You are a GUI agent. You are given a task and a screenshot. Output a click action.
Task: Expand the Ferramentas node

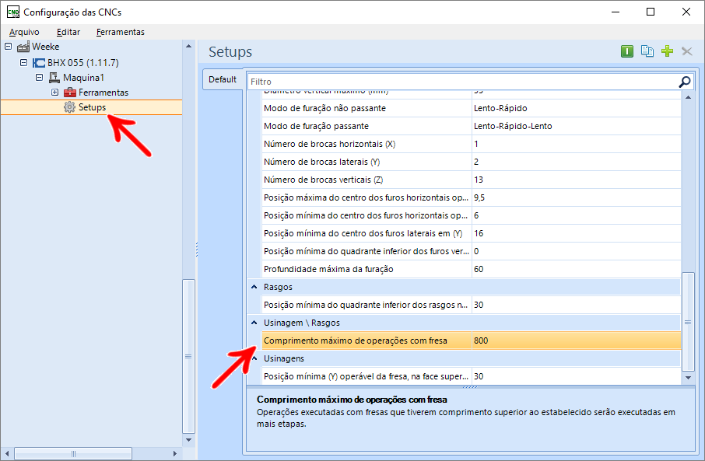(54, 92)
